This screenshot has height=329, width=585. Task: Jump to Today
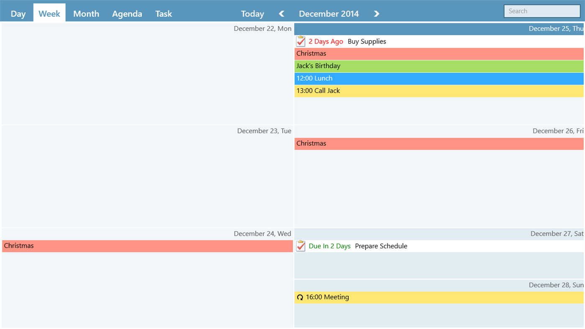(x=252, y=13)
